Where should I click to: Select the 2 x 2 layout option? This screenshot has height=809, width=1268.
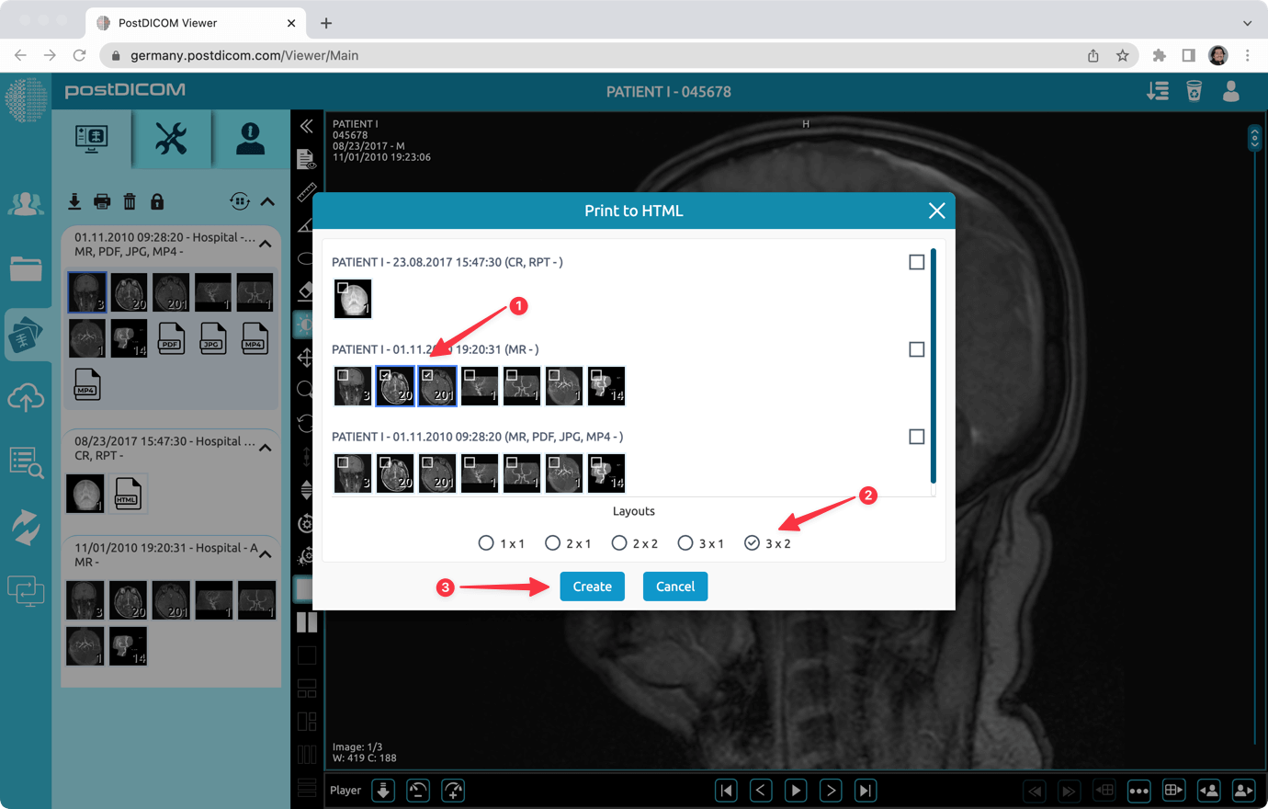click(618, 542)
